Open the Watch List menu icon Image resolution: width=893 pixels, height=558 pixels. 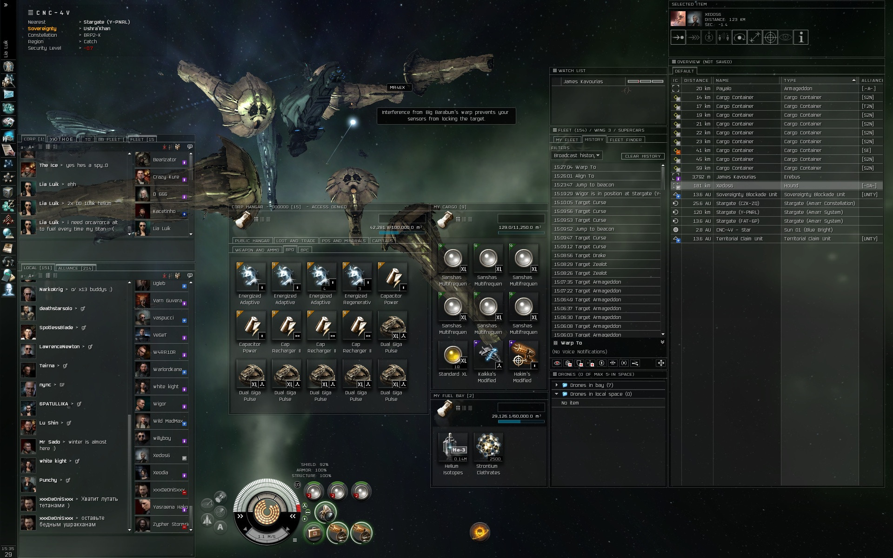point(554,71)
